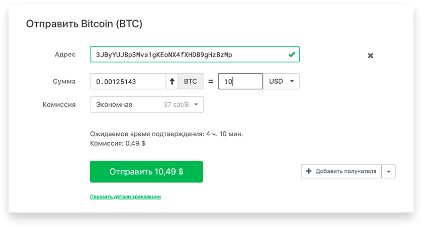
Task: Click the expected confirmation time text
Action: coord(166,134)
